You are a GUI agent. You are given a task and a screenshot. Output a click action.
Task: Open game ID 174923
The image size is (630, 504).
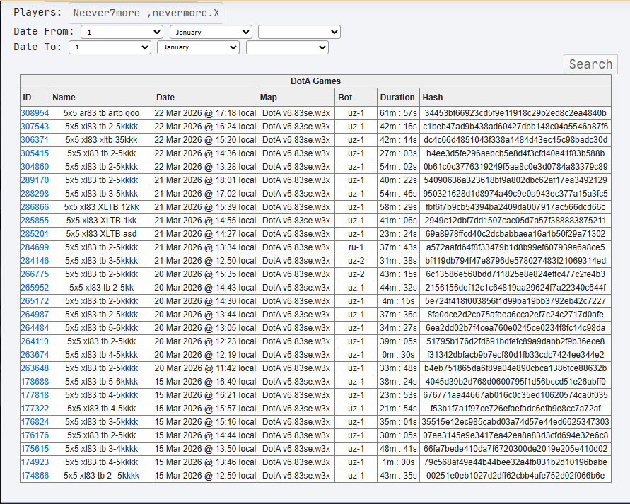point(35,462)
